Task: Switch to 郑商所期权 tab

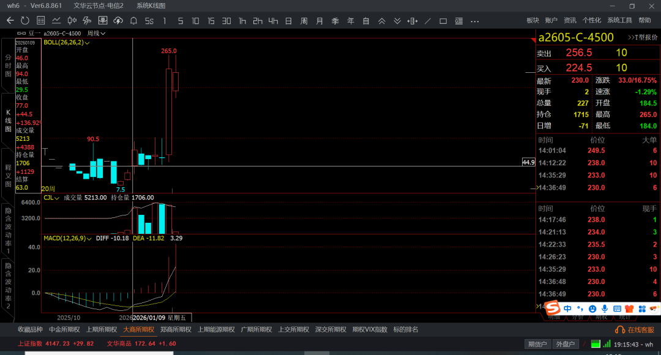Action: tap(176, 329)
